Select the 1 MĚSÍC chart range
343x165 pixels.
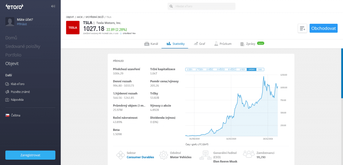pyautogui.click(x=210, y=70)
